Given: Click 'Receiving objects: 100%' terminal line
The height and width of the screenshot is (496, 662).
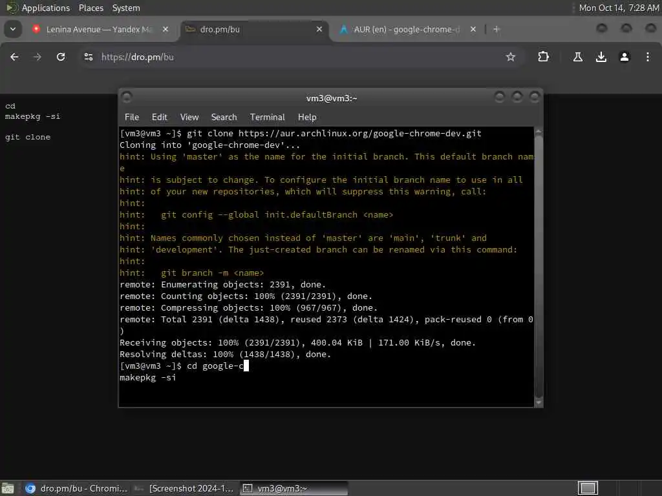Looking at the screenshot, I should tap(297, 343).
